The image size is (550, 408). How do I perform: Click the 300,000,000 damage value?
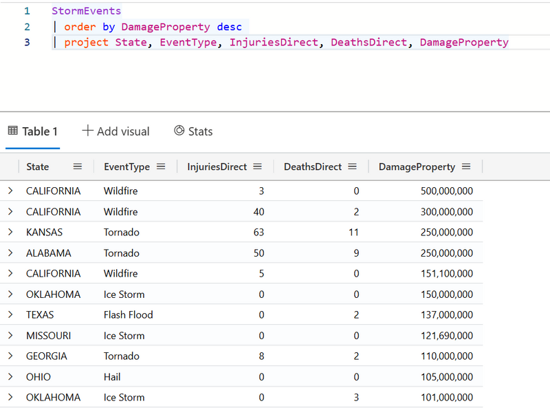tap(446, 211)
